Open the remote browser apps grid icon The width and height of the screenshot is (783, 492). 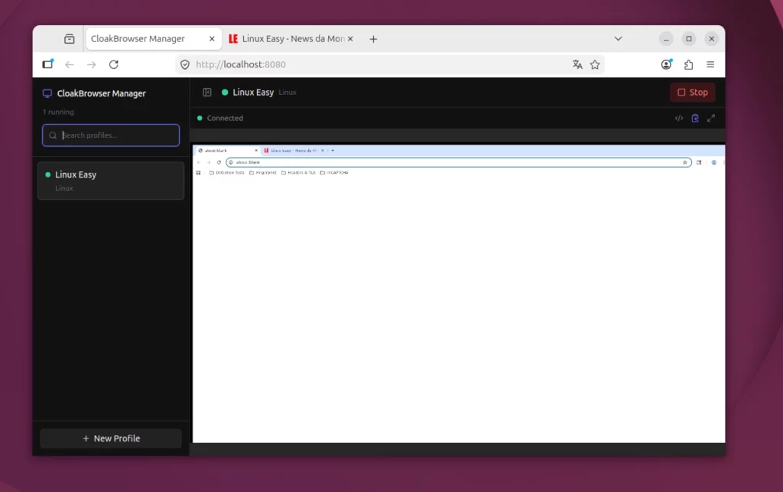pyautogui.click(x=198, y=173)
